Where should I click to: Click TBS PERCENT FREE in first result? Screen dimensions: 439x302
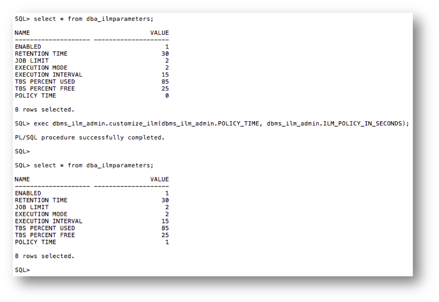[45, 89]
